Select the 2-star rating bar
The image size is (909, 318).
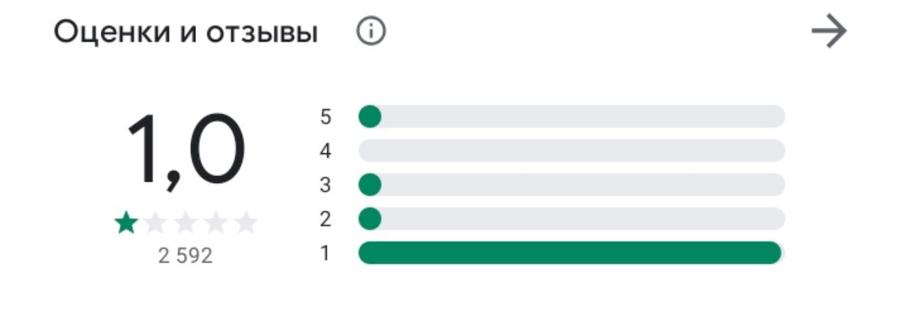(x=572, y=219)
